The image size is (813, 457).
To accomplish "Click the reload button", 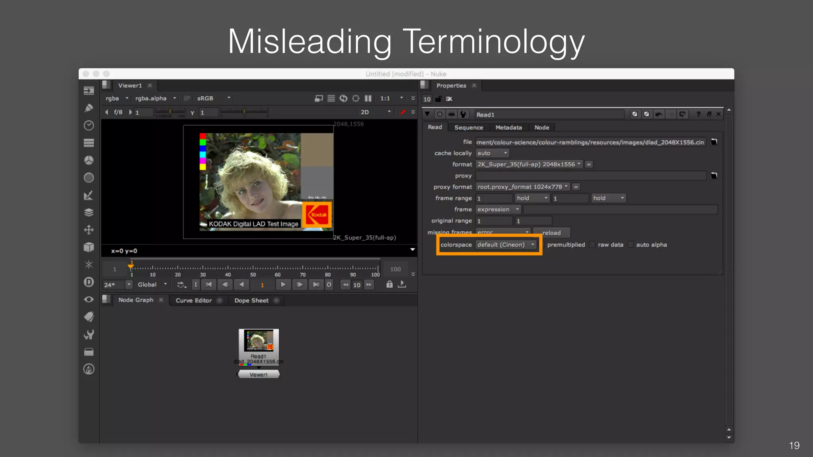I will pyautogui.click(x=551, y=233).
